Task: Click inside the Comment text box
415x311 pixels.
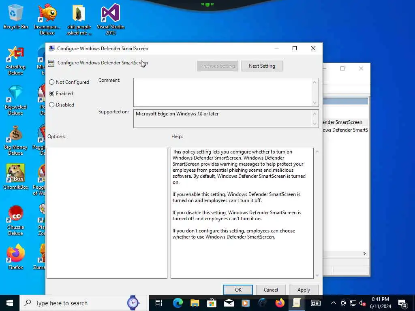Action: point(222,92)
